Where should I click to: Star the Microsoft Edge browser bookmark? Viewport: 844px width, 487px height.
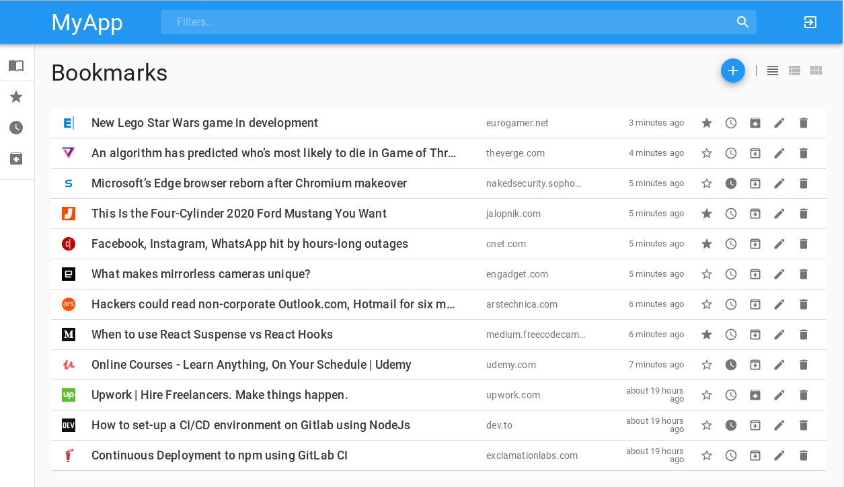(x=707, y=183)
